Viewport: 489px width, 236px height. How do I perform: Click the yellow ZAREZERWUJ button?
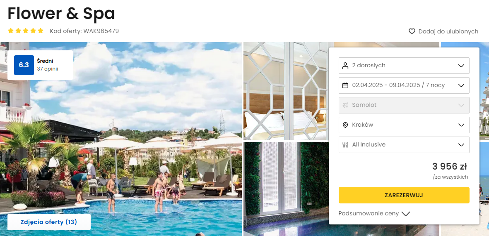(404, 195)
